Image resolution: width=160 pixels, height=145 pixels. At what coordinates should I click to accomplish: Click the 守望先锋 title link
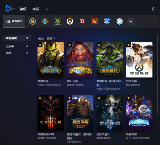131,81
